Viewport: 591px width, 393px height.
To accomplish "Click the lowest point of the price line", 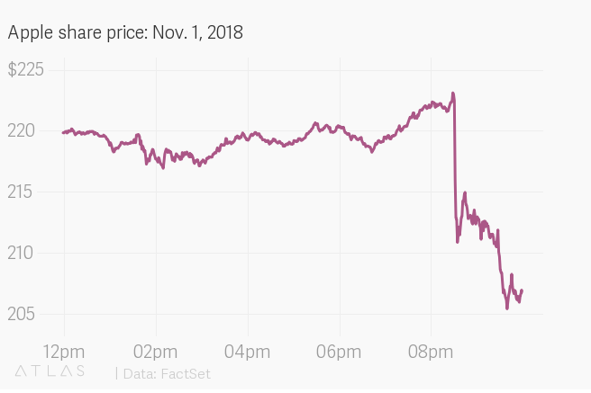I will pos(507,308).
